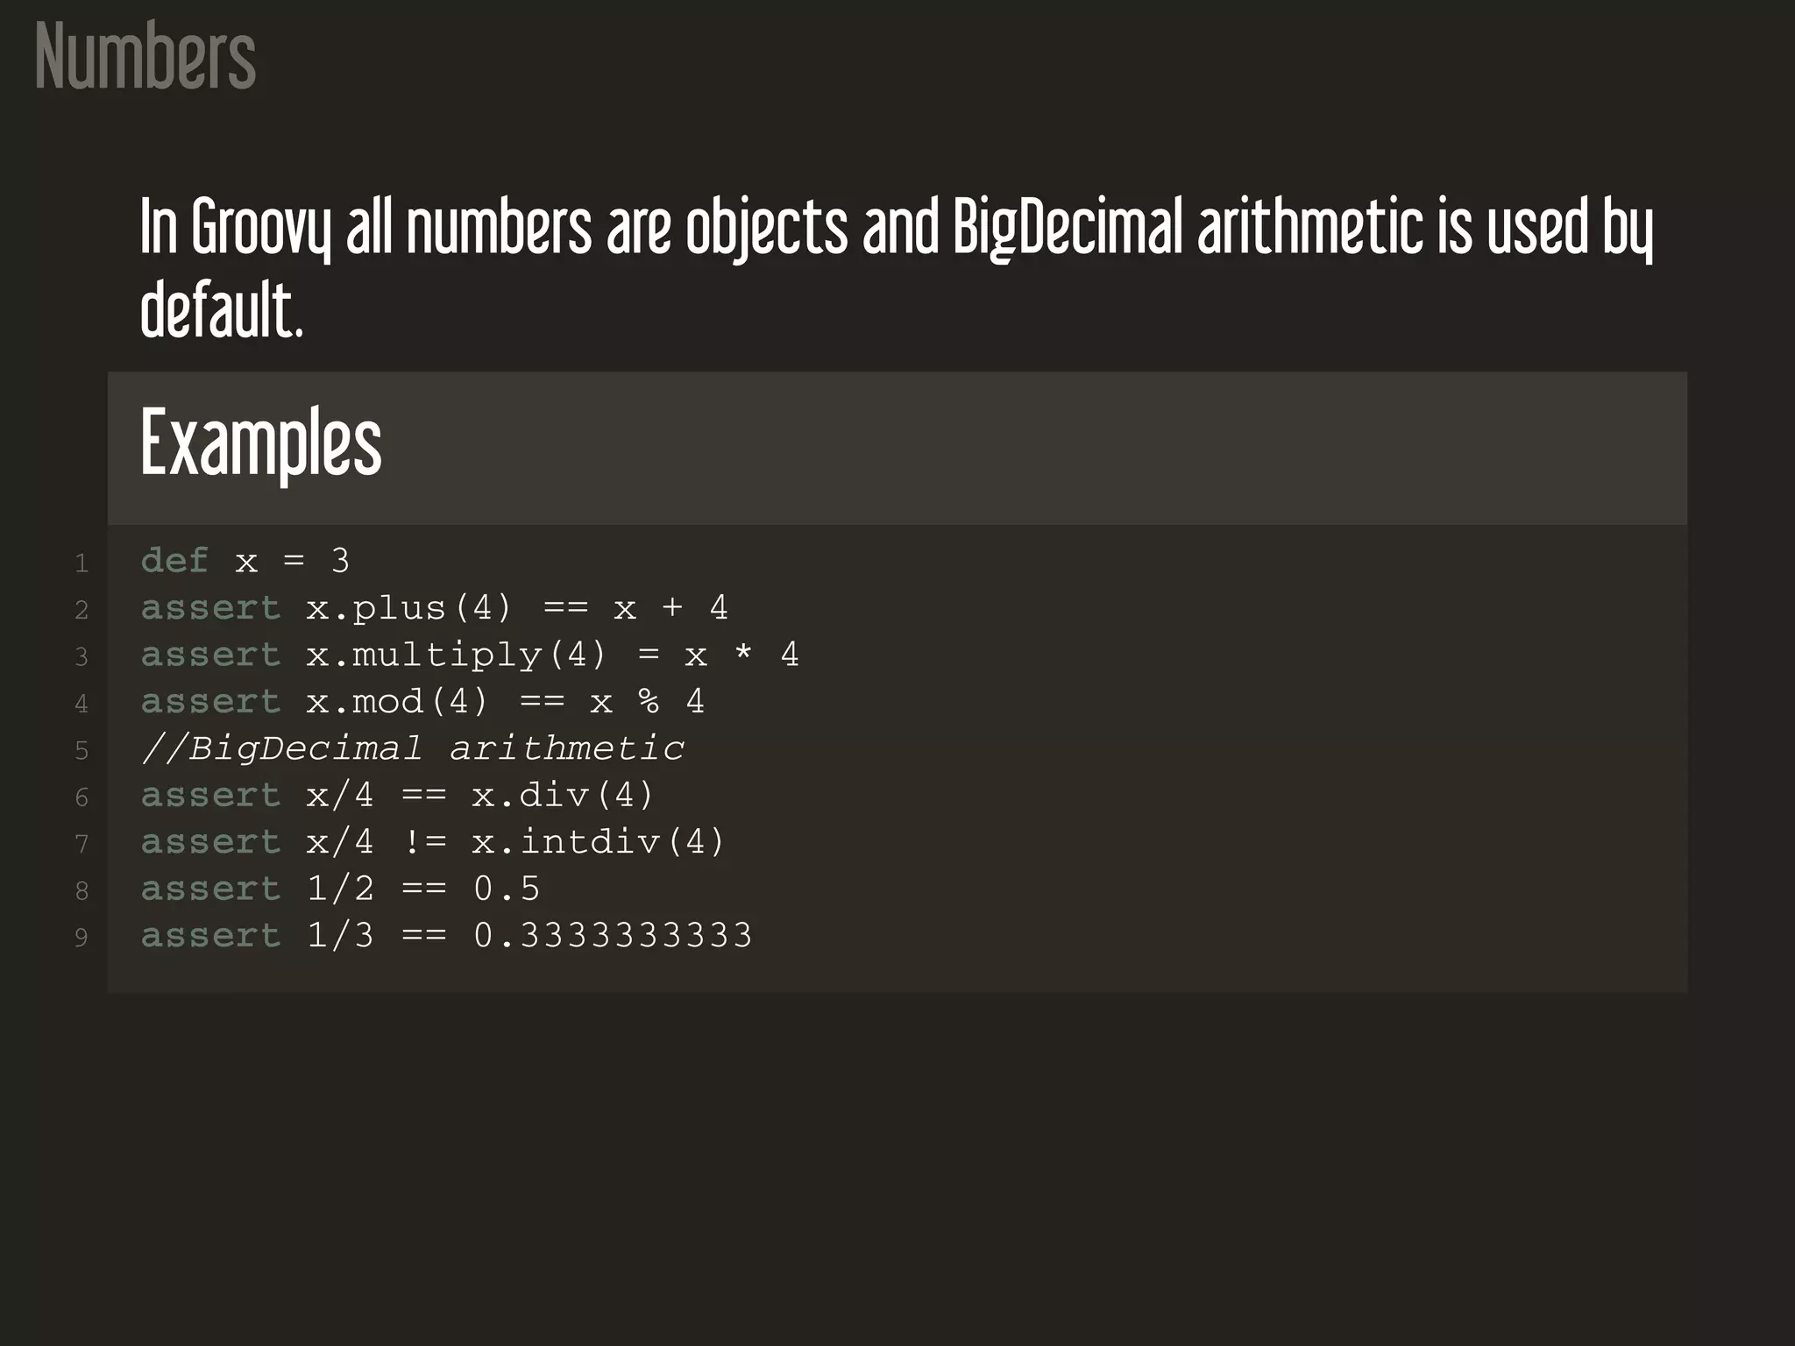Click the "1/2 == 0.5" assertion line
The height and width of the screenshot is (1346, 1795).
point(340,889)
